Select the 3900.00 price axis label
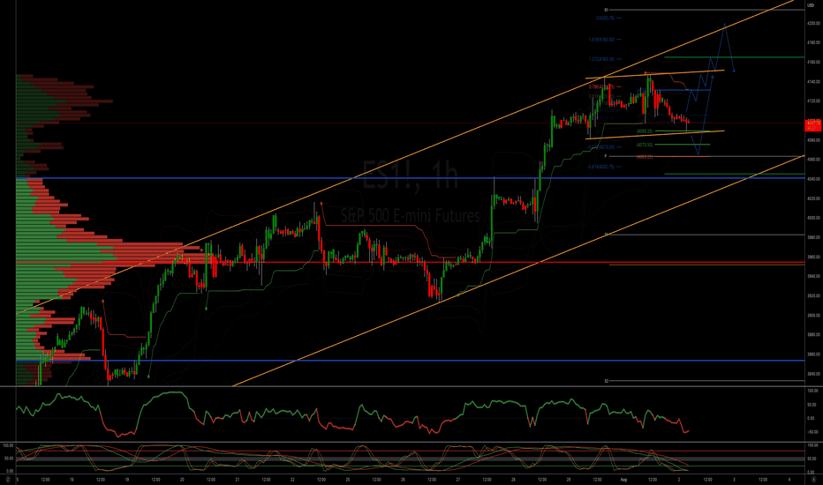 (x=814, y=316)
